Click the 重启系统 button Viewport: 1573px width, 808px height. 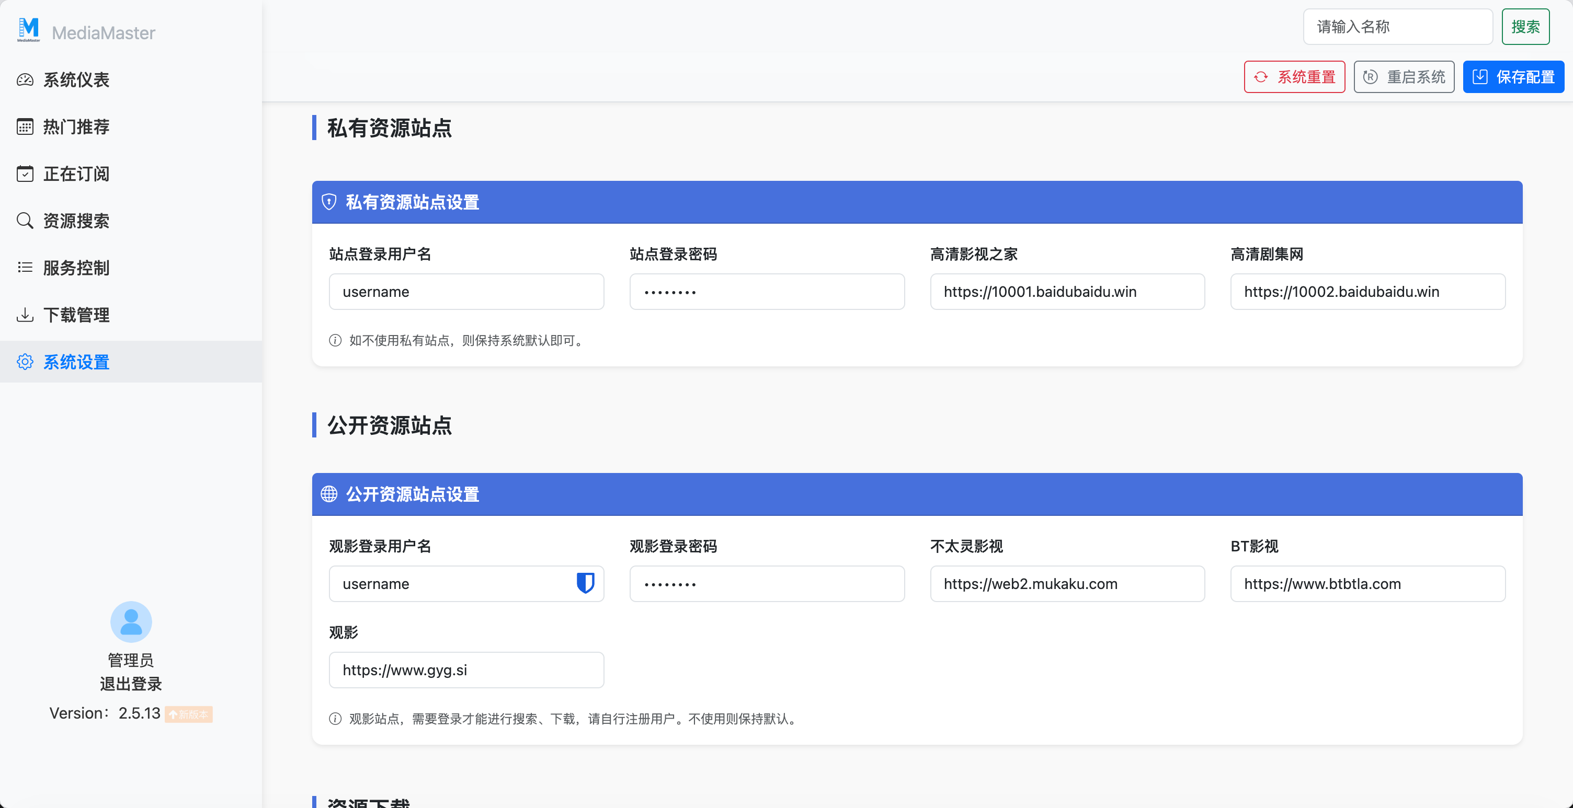1404,77
